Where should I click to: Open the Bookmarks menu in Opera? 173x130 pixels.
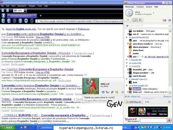pos(22,6)
